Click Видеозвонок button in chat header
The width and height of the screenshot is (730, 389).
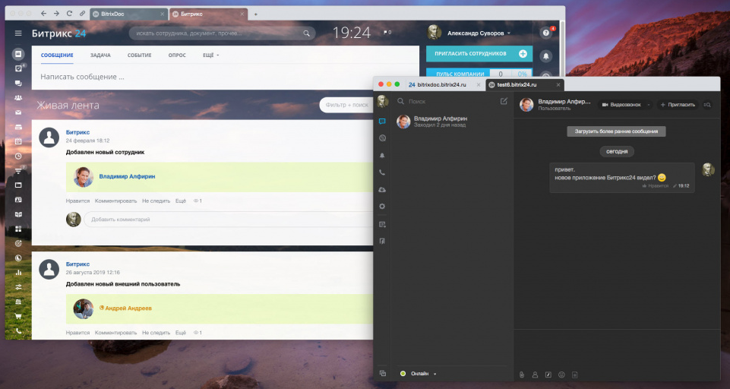pos(621,105)
